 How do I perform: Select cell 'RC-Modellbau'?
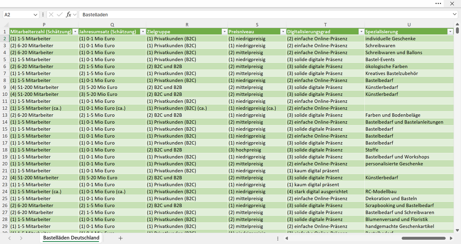tap(409, 191)
